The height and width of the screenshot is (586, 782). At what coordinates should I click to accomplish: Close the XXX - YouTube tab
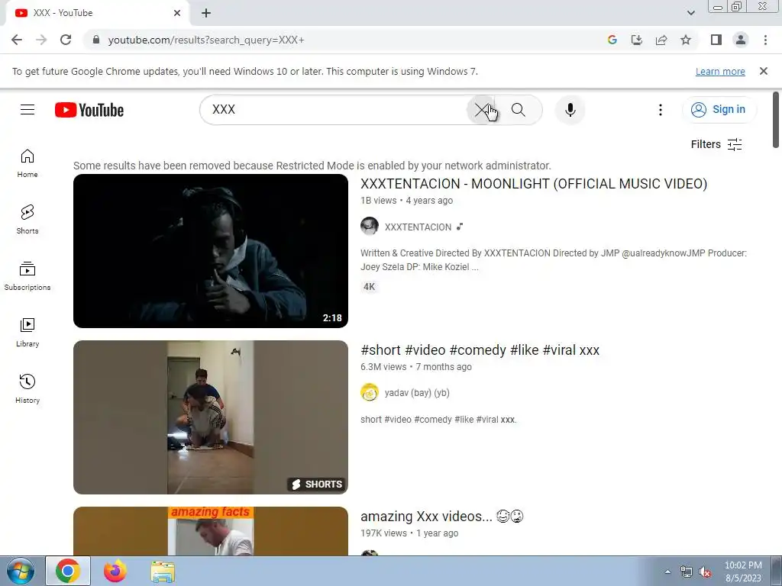(177, 13)
